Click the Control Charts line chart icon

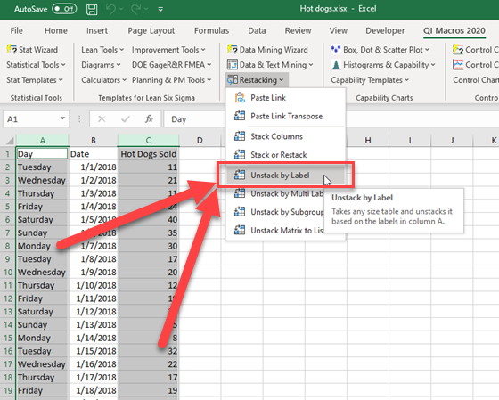coord(458,65)
